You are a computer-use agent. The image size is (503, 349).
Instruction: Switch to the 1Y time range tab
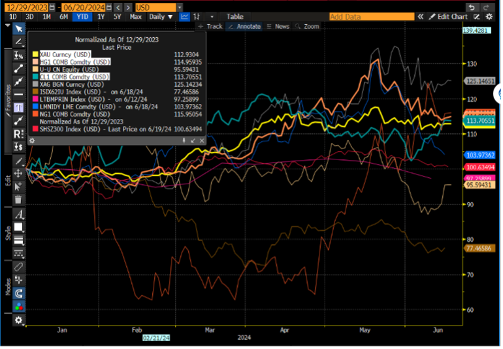tap(100, 16)
